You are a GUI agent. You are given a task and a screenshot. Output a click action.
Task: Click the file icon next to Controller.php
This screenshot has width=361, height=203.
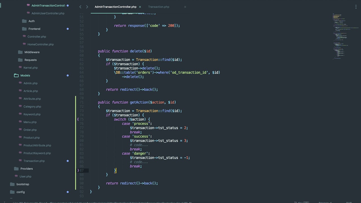point(25,36)
